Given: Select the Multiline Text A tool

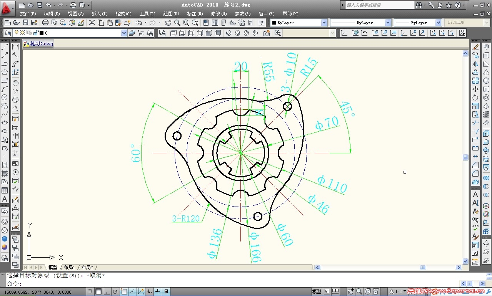Looking at the screenshot, I should [5, 199].
